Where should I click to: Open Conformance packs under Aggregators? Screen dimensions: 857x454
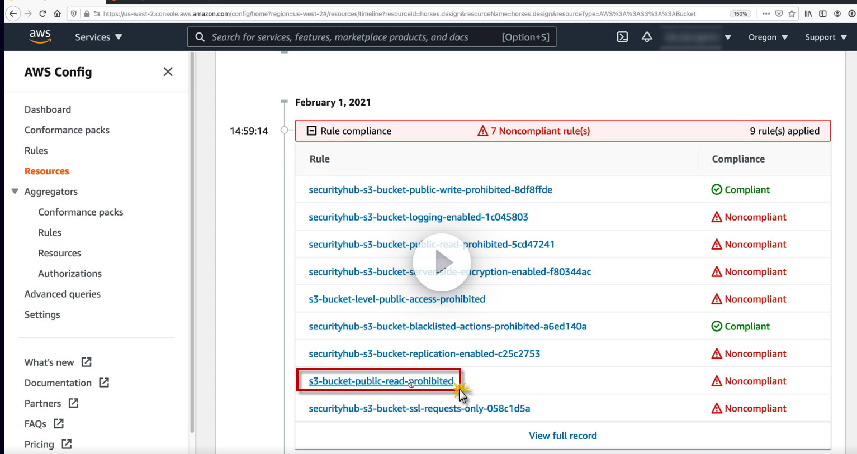point(81,212)
